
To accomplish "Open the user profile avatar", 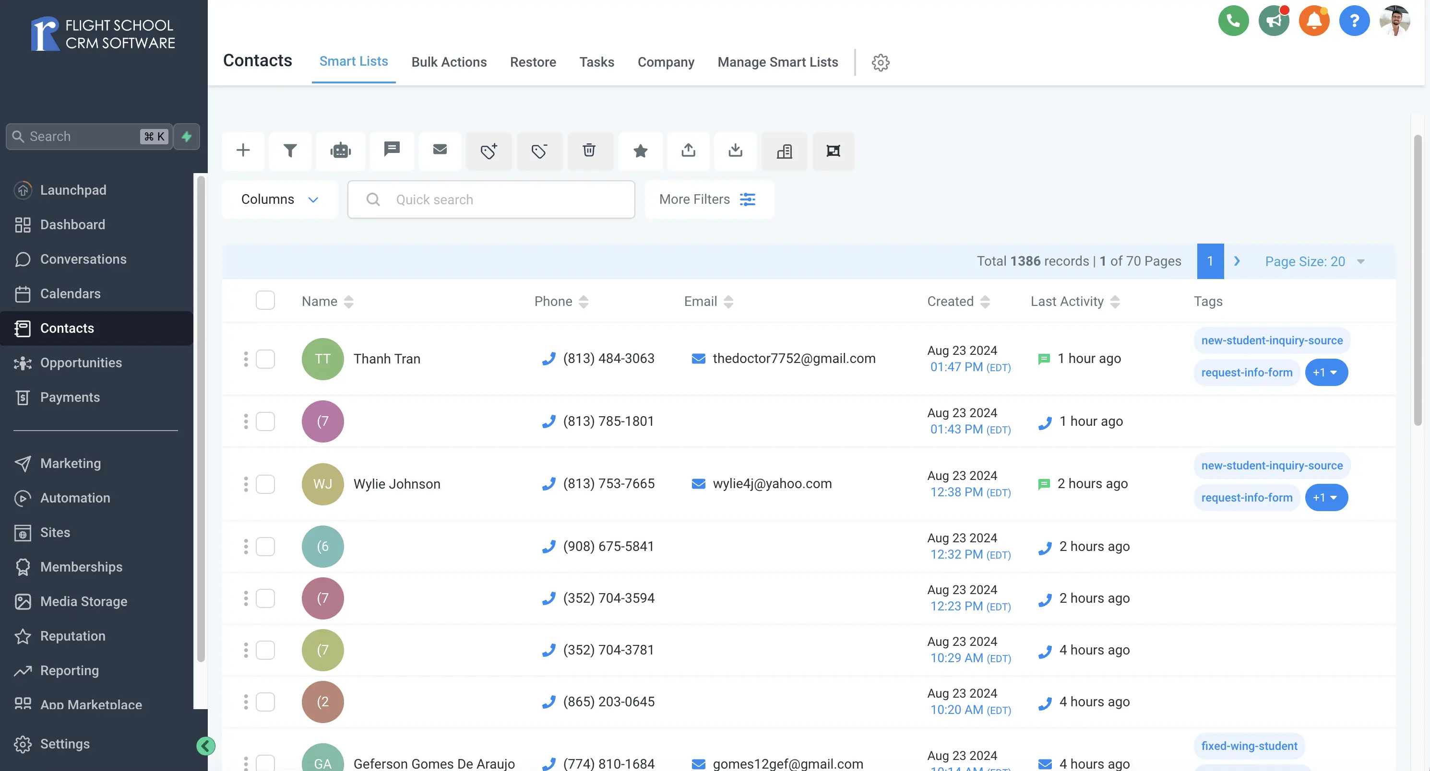I will [x=1394, y=21].
